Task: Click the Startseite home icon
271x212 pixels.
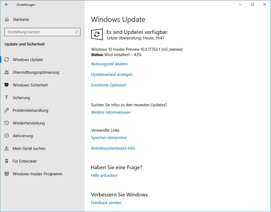Action: 7,20
